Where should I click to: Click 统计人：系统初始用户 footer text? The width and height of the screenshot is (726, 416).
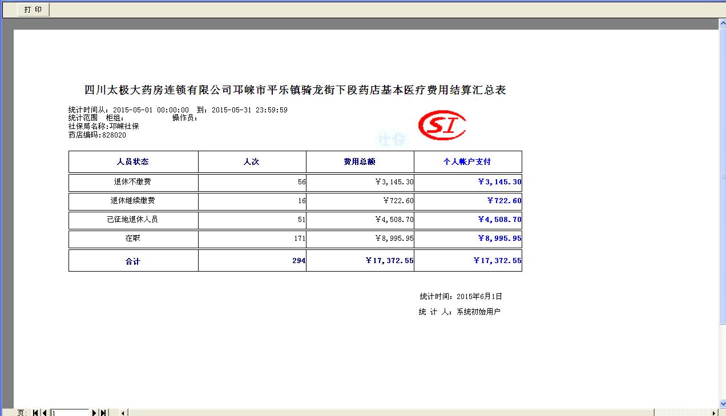point(459,312)
